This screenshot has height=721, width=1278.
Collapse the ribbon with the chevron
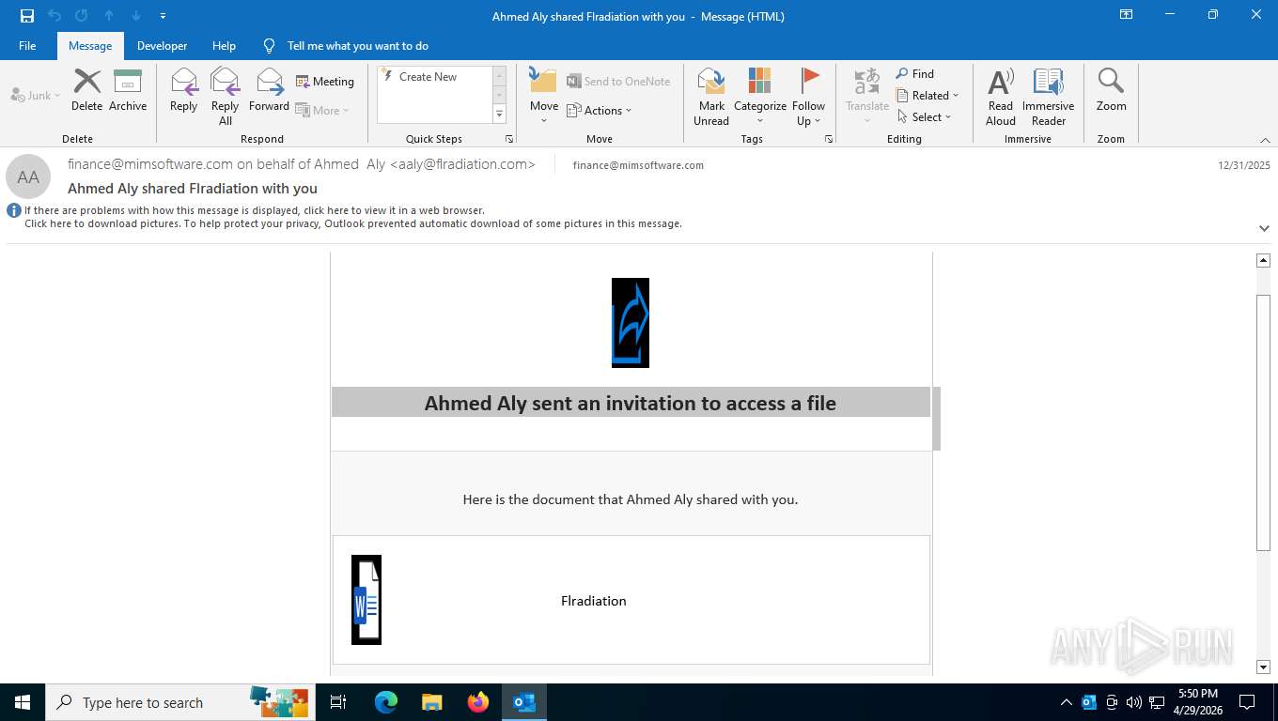pyautogui.click(x=1265, y=140)
